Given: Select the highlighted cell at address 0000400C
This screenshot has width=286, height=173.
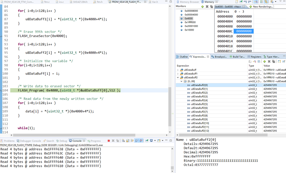Looking at the screenshot, I should point(244,31).
